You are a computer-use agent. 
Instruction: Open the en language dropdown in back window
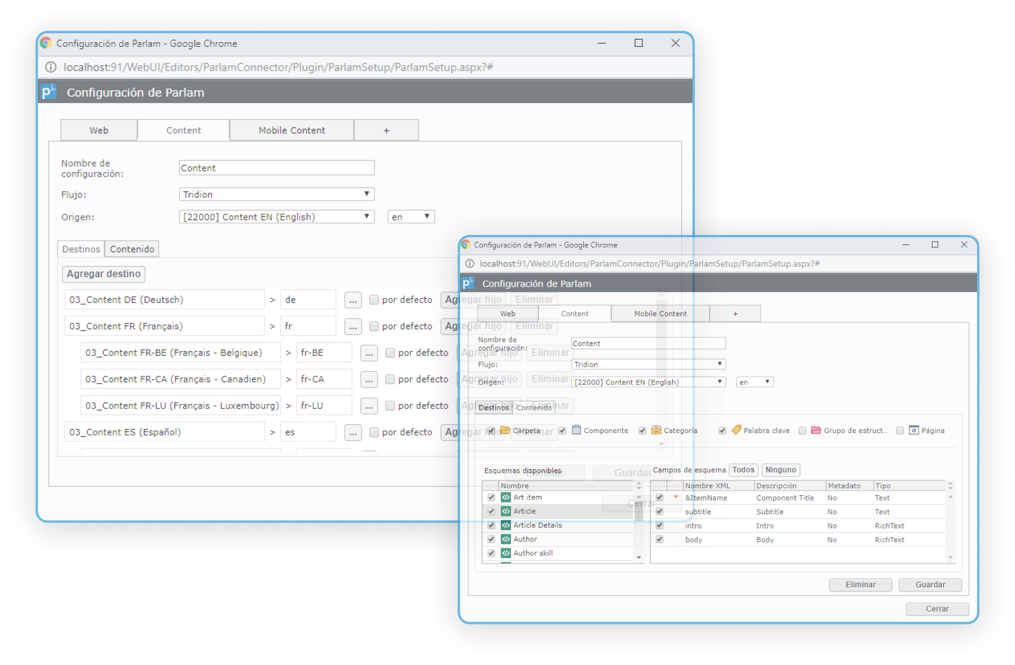click(x=411, y=217)
